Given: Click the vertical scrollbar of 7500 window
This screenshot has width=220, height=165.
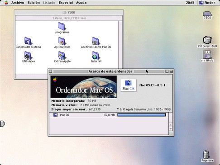Looking at the screenshot, I should (120, 45).
